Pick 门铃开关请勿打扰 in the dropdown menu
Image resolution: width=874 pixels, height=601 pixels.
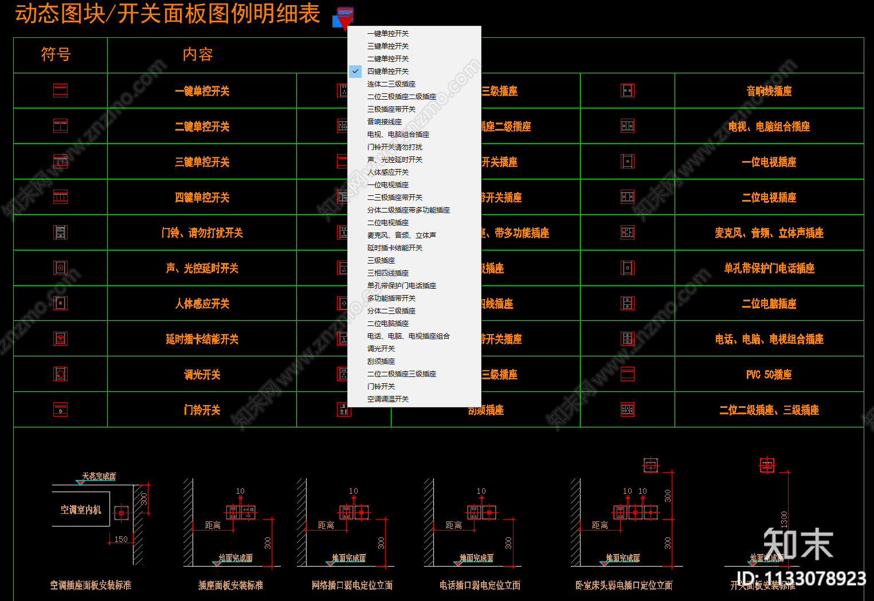click(x=395, y=147)
